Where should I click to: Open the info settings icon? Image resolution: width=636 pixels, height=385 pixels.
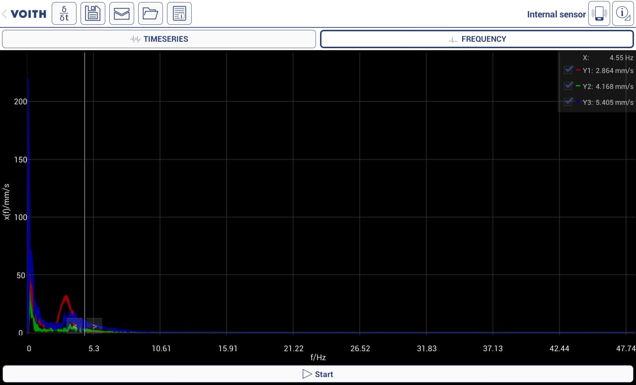click(623, 13)
